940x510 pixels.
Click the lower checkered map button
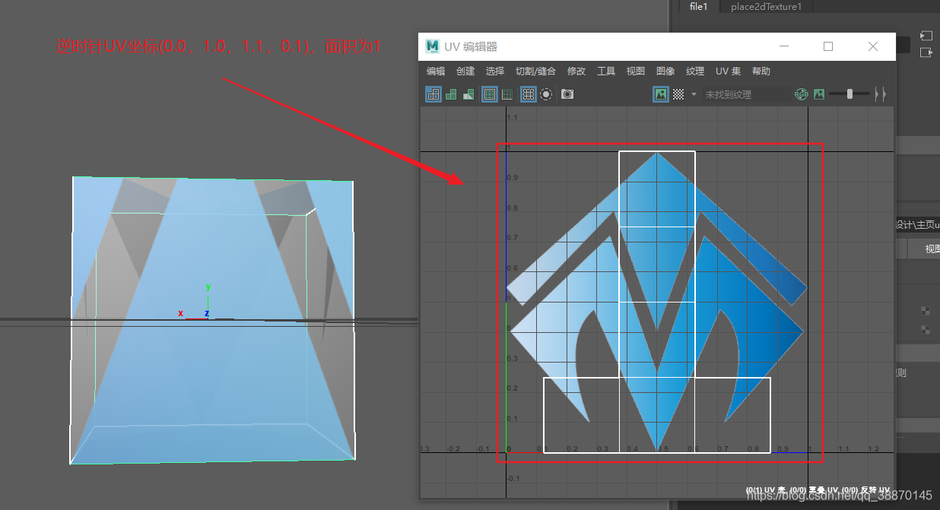point(926,330)
